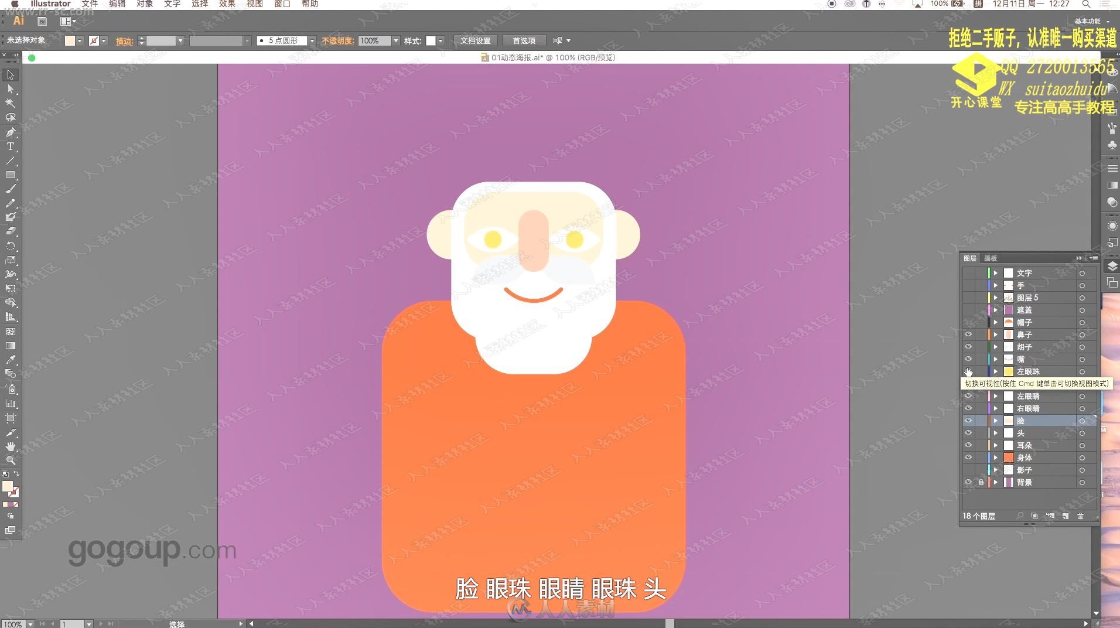Image resolution: width=1120 pixels, height=628 pixels.
Task: Switch to the 图层 tab
Action: (x=970, y=258)
